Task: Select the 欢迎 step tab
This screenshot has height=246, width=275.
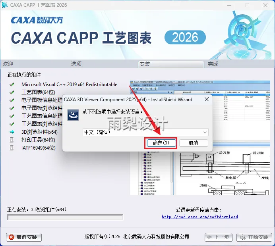Action: (x=8, y=64)
